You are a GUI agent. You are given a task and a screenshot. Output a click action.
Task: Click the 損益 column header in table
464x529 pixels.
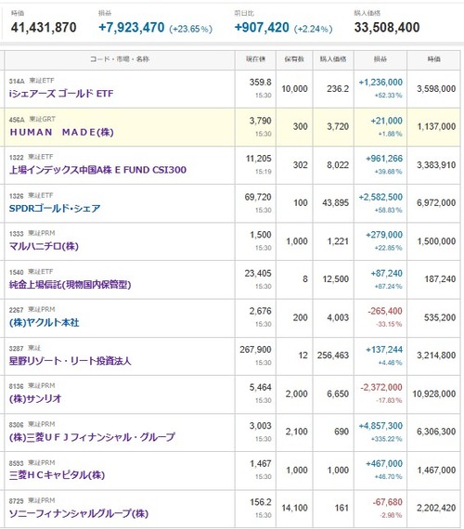[x=380, y=59]
